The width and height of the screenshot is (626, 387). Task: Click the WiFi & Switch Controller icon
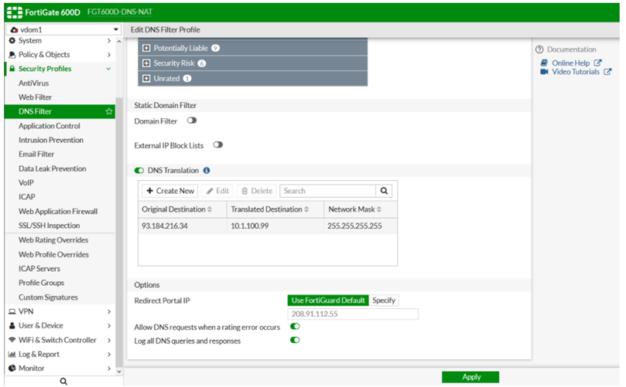[x=12, y=340]
